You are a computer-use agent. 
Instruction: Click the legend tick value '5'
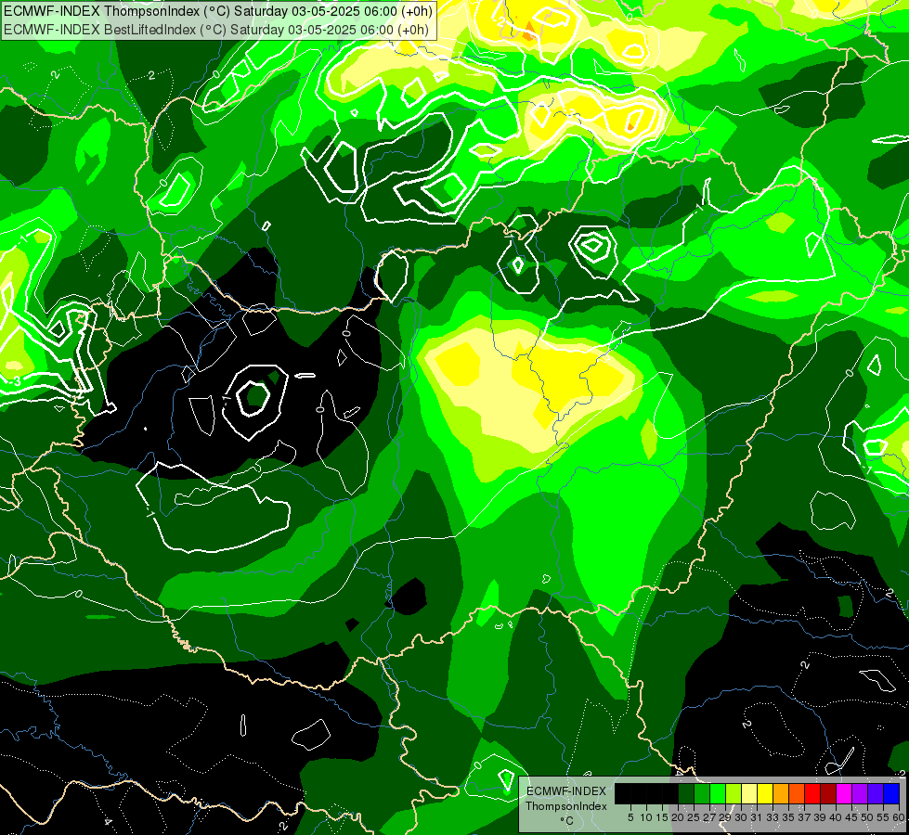click(x=630, y=817)
